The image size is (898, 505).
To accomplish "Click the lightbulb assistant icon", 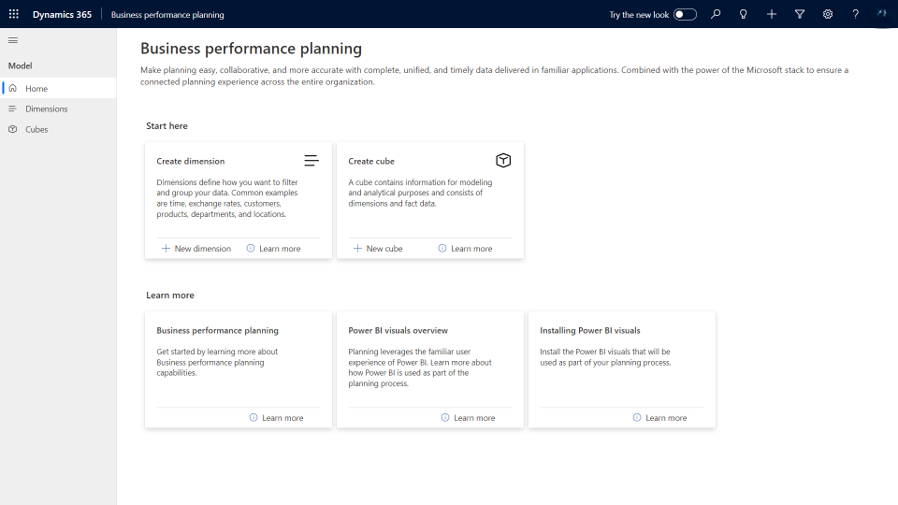I will point(744,14).
